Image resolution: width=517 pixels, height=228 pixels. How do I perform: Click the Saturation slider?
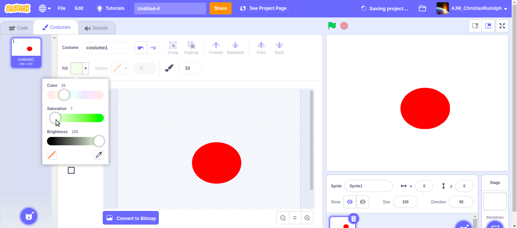click(x=75, y=118)
